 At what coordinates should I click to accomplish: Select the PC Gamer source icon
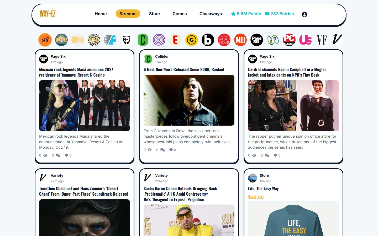point(289,40)
